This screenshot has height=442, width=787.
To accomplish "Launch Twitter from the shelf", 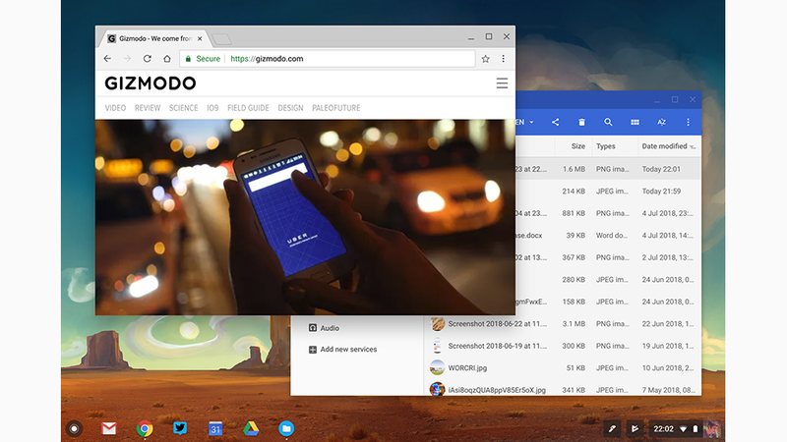I will pyautogui.click(x=180, y=428).
